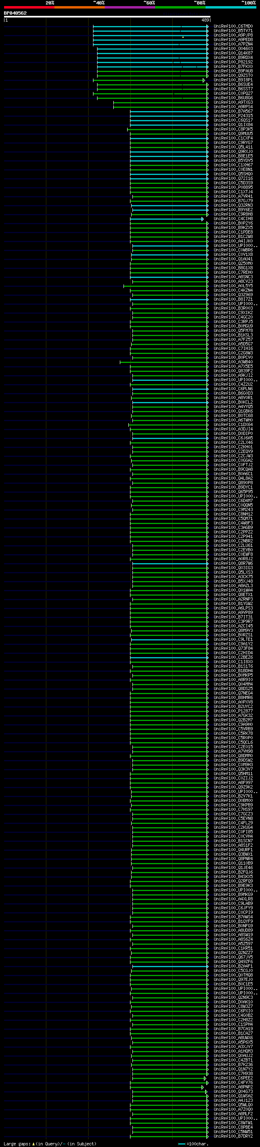260x1147 pixels.
Task: Select the UniRef100_P08895 label
Action: pyautogui.click(x=233, y=188)
